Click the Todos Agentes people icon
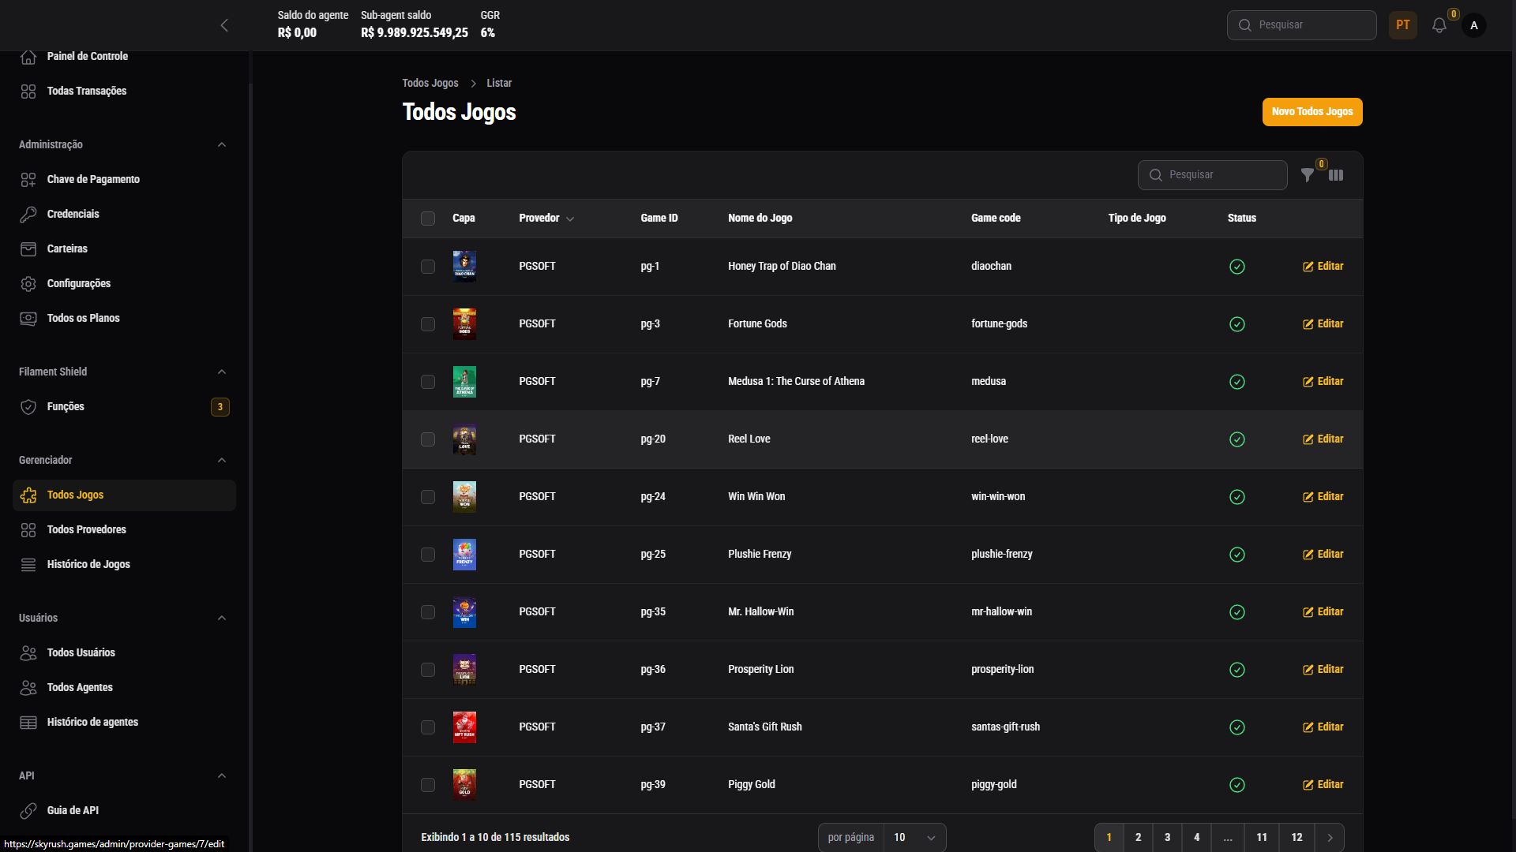1516x852 pixels. click(28, 688)
